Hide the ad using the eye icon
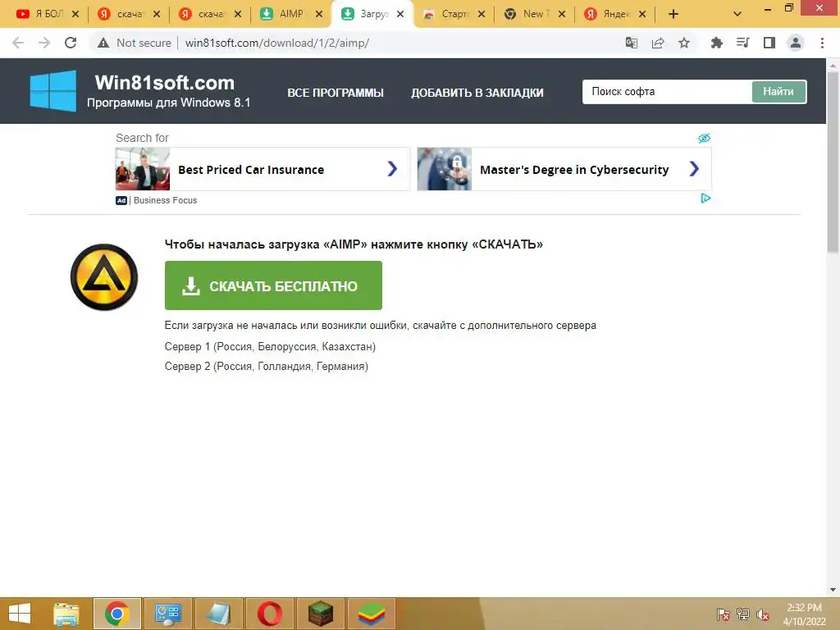Image resolution: width=840 pixels, height=630 pixels. (x=704, y=138)
